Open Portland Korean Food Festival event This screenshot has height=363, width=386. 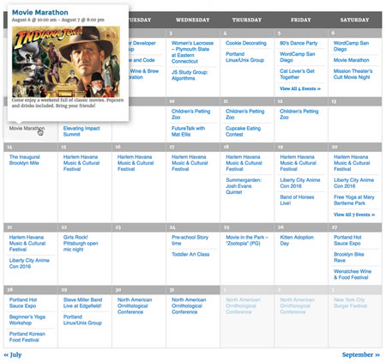tap(27, 337)
